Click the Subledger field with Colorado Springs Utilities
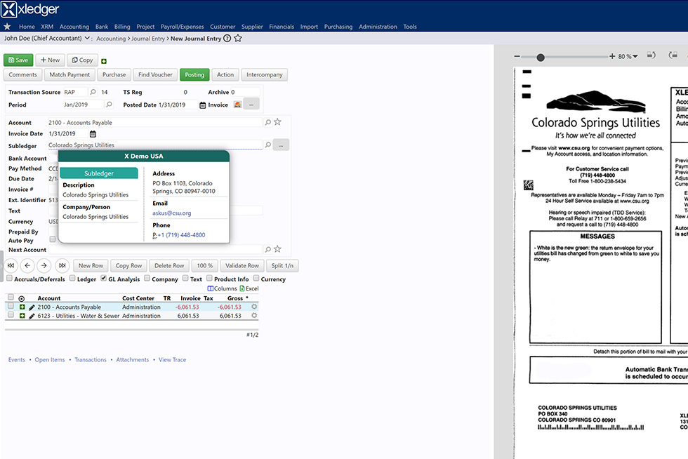 (155, 145)
